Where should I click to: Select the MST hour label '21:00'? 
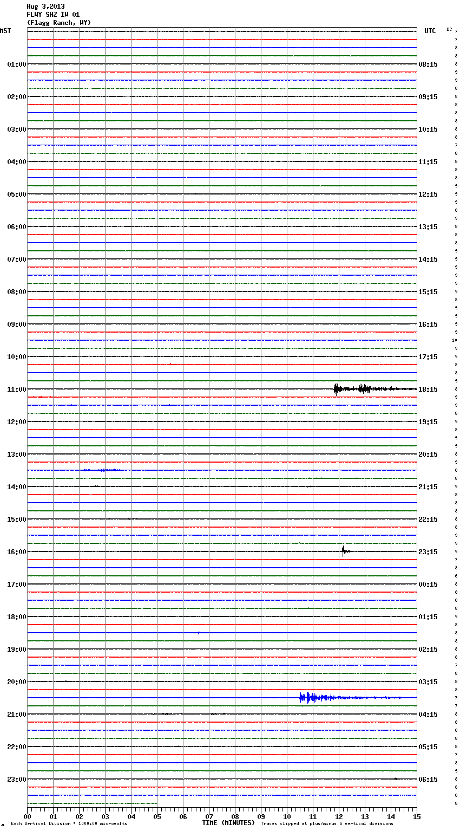(17, 715)
